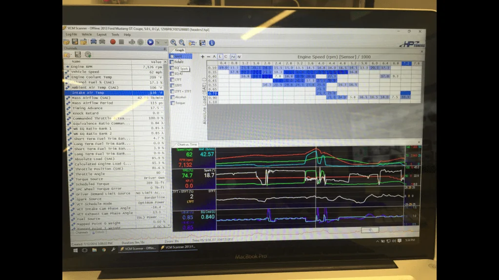Open a log file with the folder icon
The image size is (499, 280).
pos(66,42)
